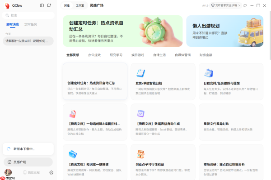Start a new chat with the compose icon

pos(49,5)
